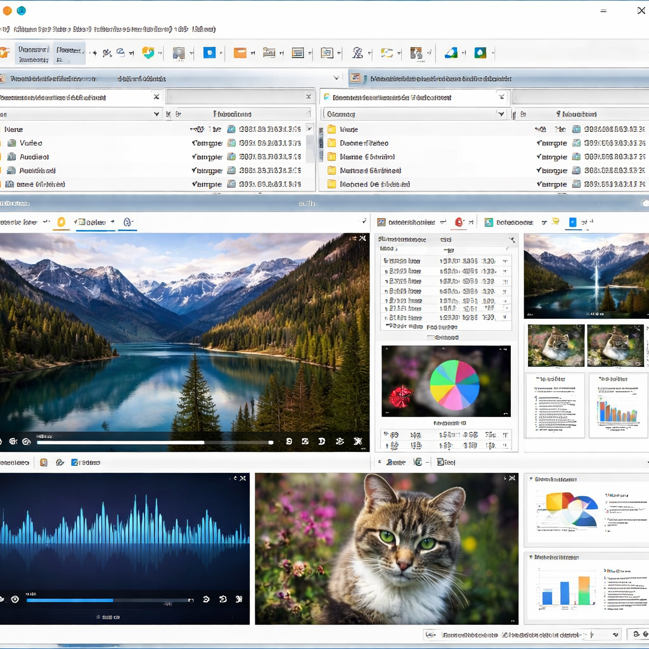Close the left pane path tab
Viewport: 649px width, 649px height.
(157, 97)
